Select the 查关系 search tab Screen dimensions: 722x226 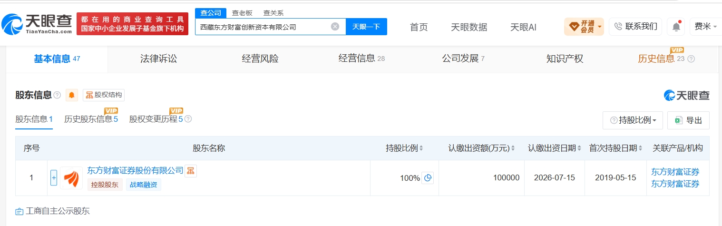(273, 13)
